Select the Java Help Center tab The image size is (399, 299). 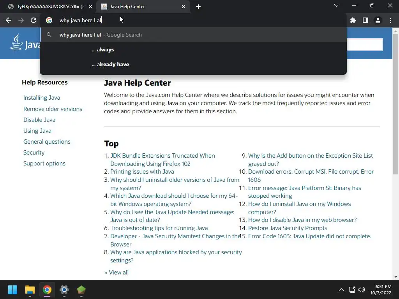coord(143,7)
